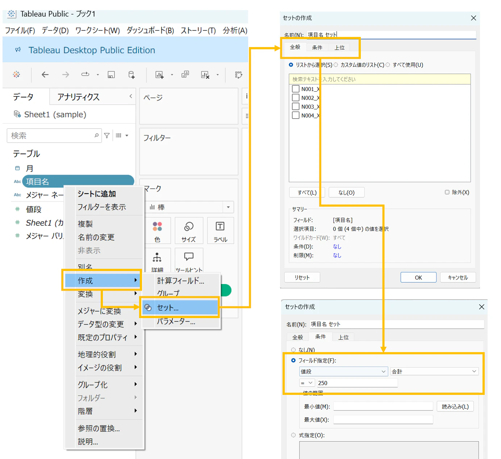Open the dropdown arrow beside new worksheet icon
Viewport: 501px width, 459px height.
pos(172,75)
